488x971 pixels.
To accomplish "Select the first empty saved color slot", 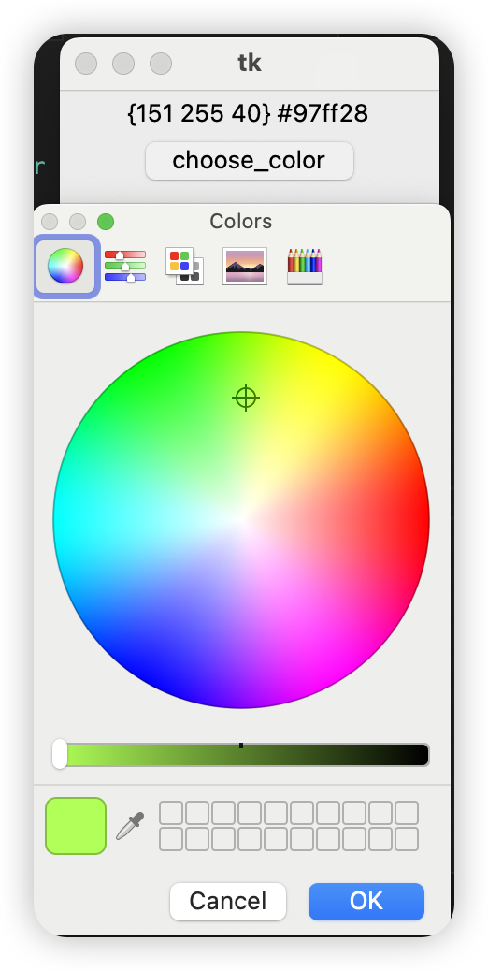I will tap(171, 813).
